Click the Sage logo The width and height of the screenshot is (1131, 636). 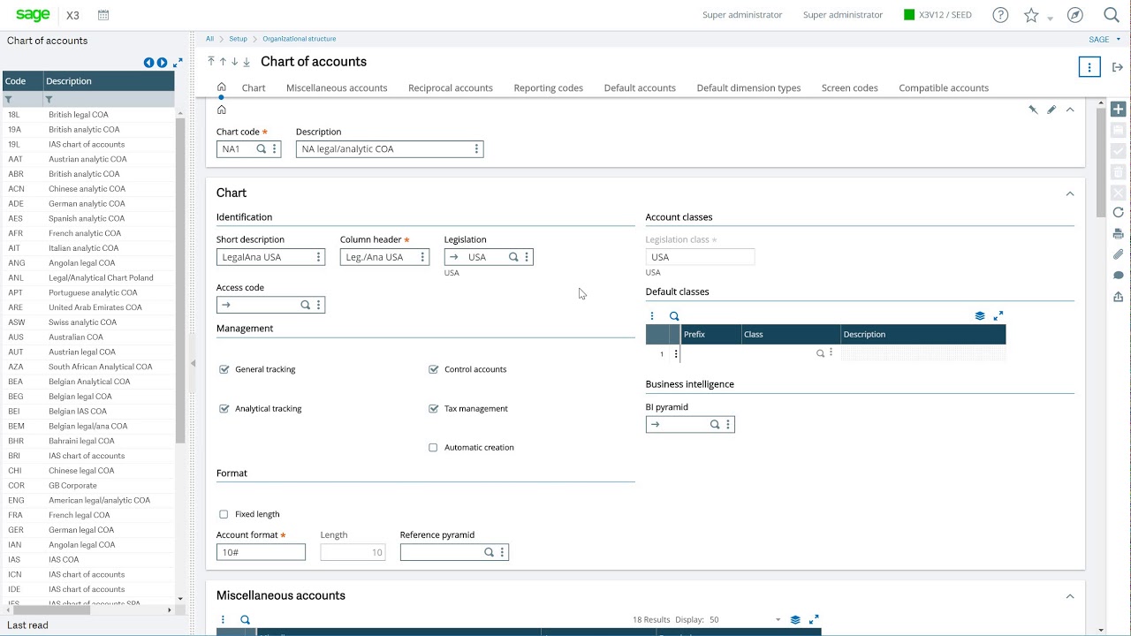click(33, 14)
